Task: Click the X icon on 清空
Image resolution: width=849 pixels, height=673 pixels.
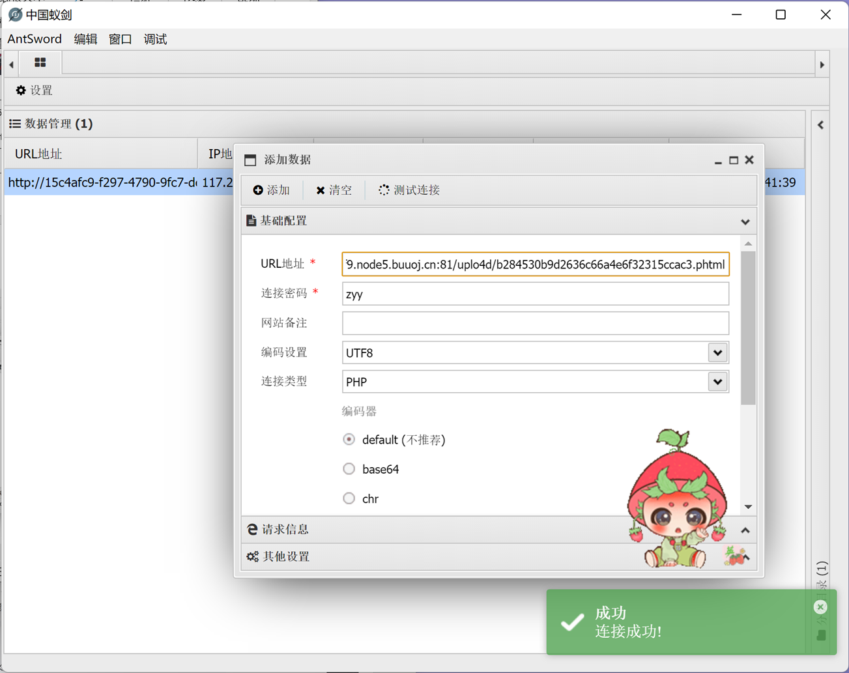Action: [320, 190]
